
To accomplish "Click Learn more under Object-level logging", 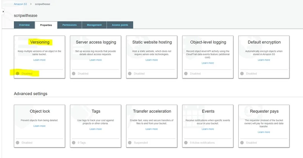I will pos(208,63).
